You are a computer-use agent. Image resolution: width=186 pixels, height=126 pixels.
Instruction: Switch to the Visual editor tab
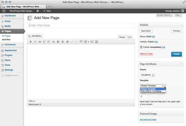point(122,37)
